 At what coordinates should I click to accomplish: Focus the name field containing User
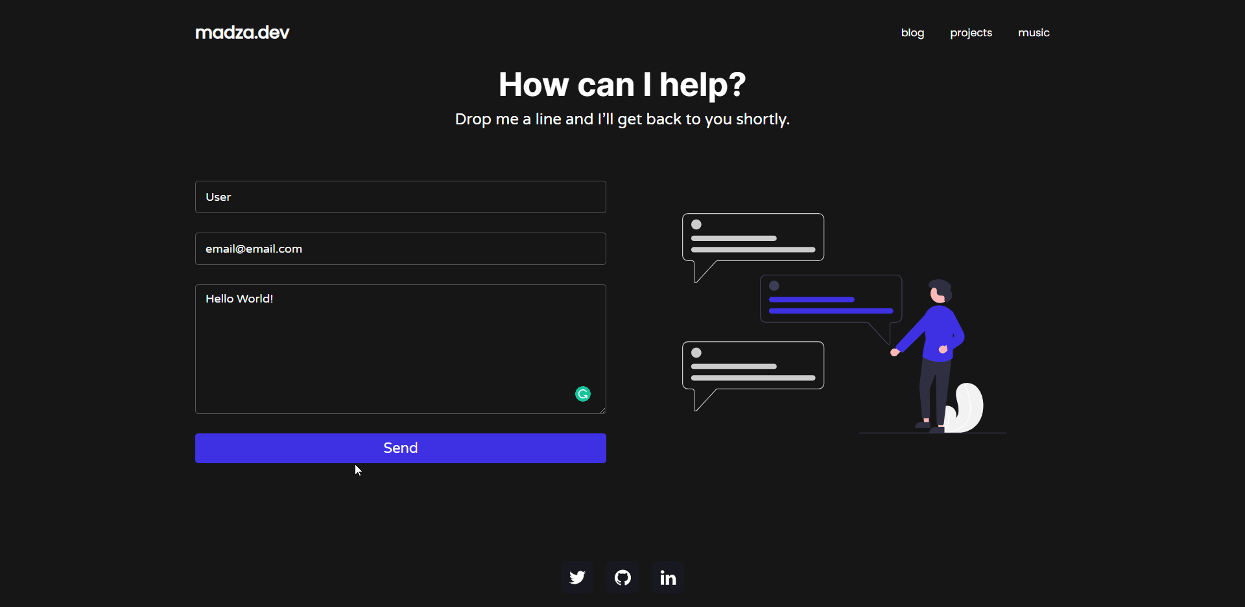[401, 197]
